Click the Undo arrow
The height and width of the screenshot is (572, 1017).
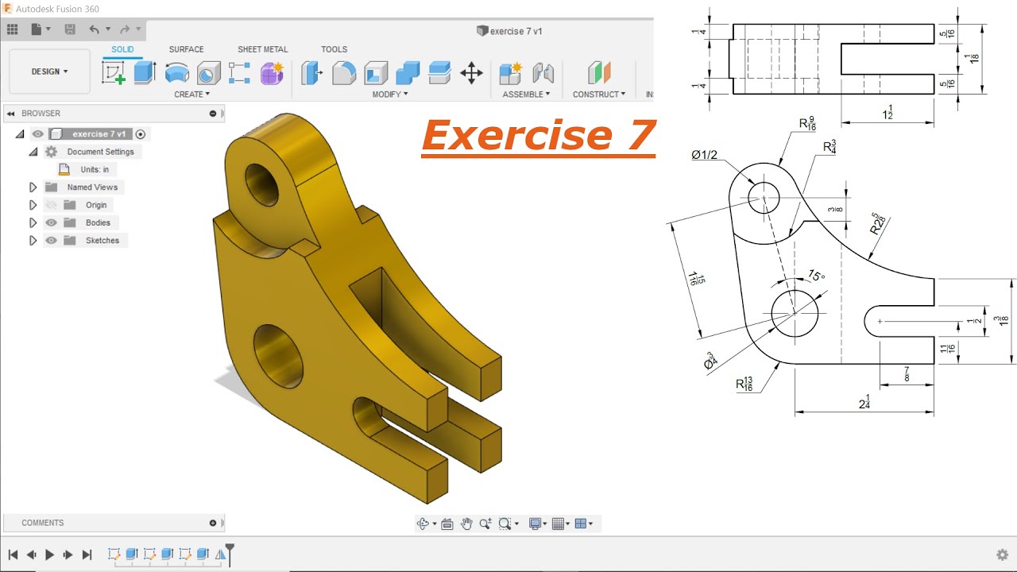pyautogui.click(x=95, y=29)
